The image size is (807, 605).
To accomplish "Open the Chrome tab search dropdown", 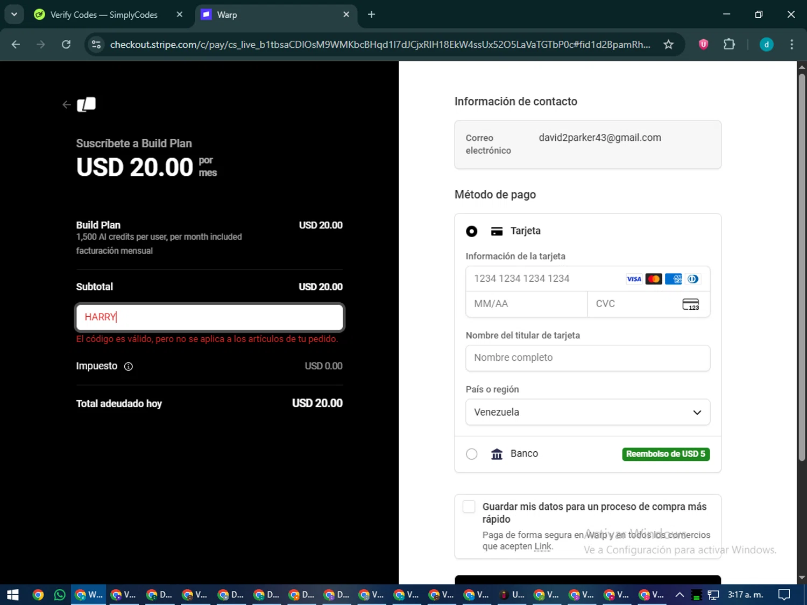I will [15, 15].
